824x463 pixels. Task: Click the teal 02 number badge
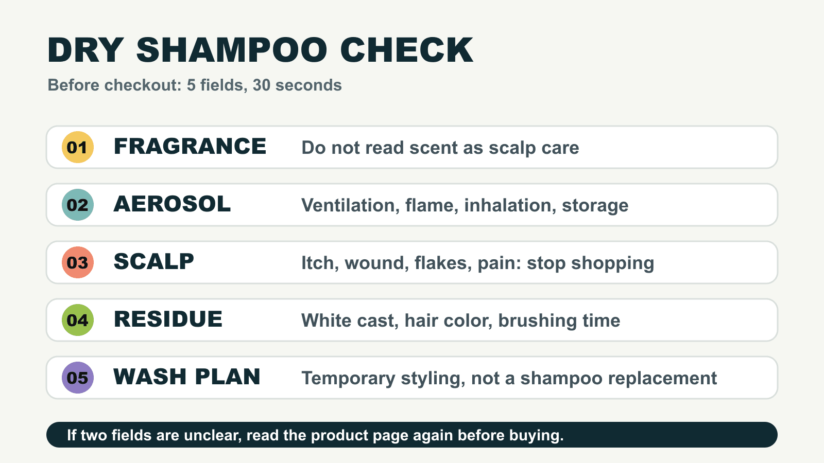point(78,205)
